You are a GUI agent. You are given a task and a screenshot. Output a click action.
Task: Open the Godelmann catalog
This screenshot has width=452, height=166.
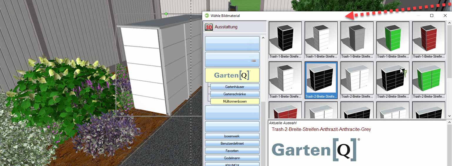pyautogui.click(x=232, y=158)
